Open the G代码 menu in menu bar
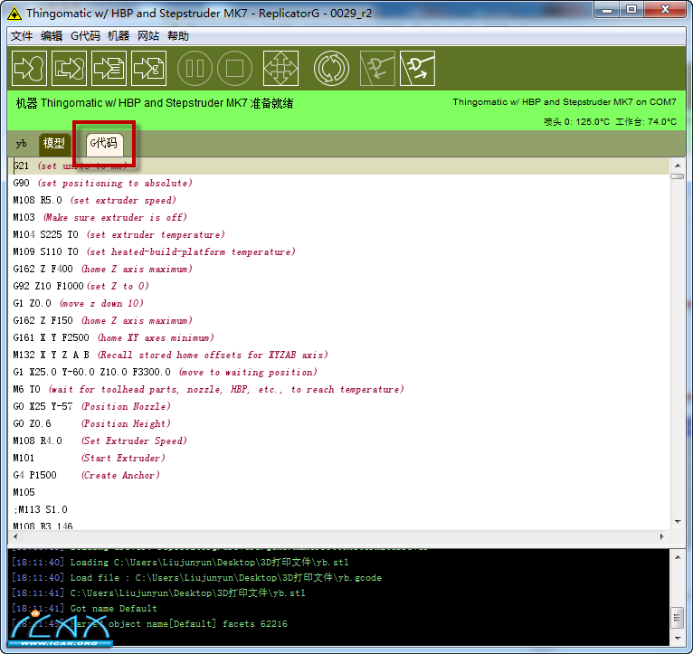The image size is (693, 654). 85,36
